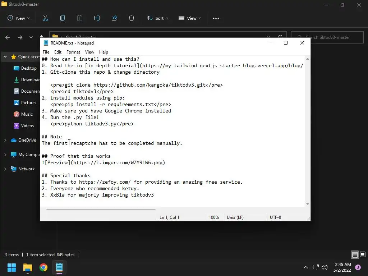This screenshot has width=368, height=276.
Task: Click the refresh icon in address bar
Action: [x=280, y=36]
